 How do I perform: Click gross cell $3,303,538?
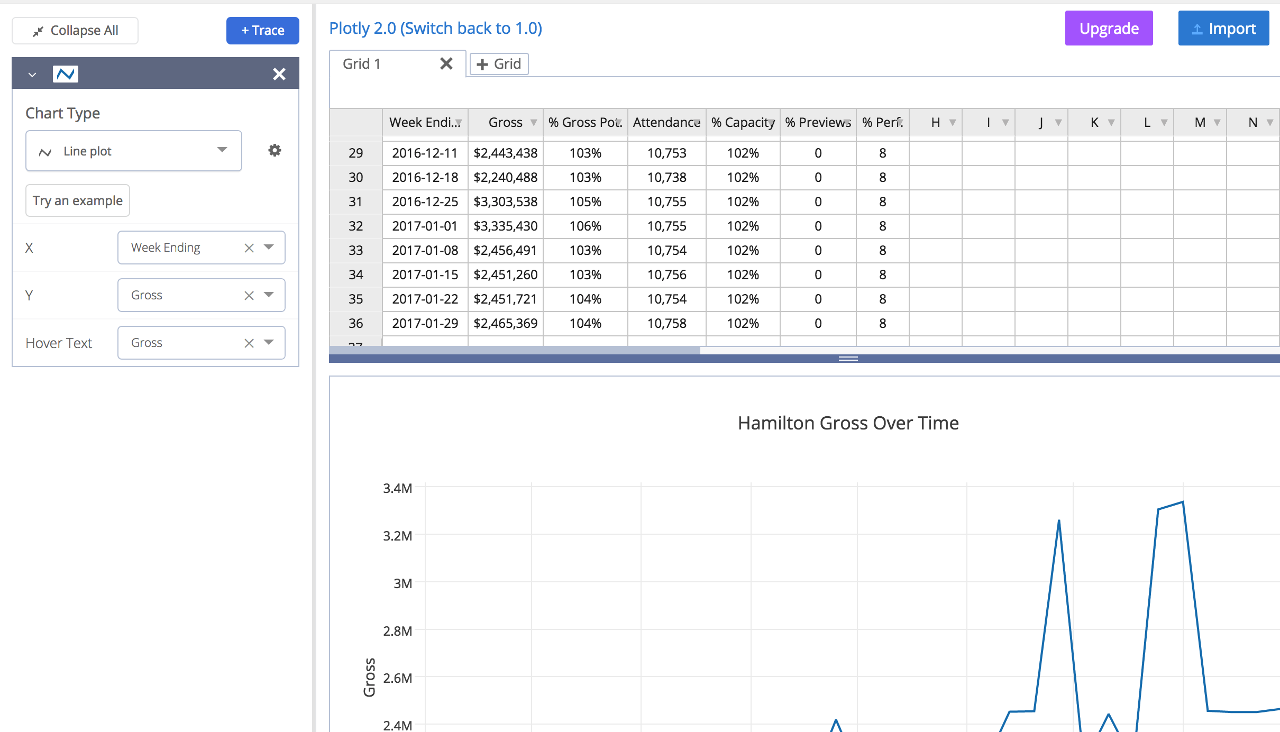pyautogui.click(x=505, y=202)
